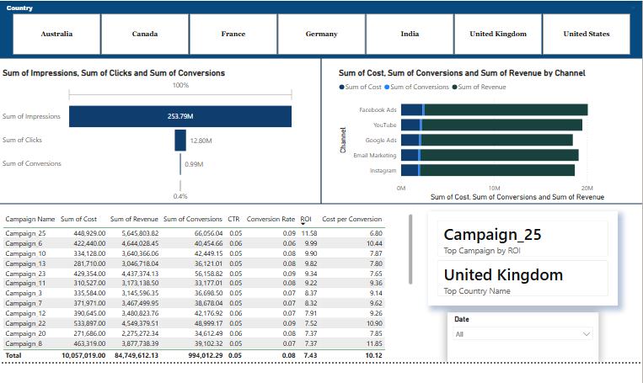Sort by Cost per Conversion header

click(x=352, y=219)
